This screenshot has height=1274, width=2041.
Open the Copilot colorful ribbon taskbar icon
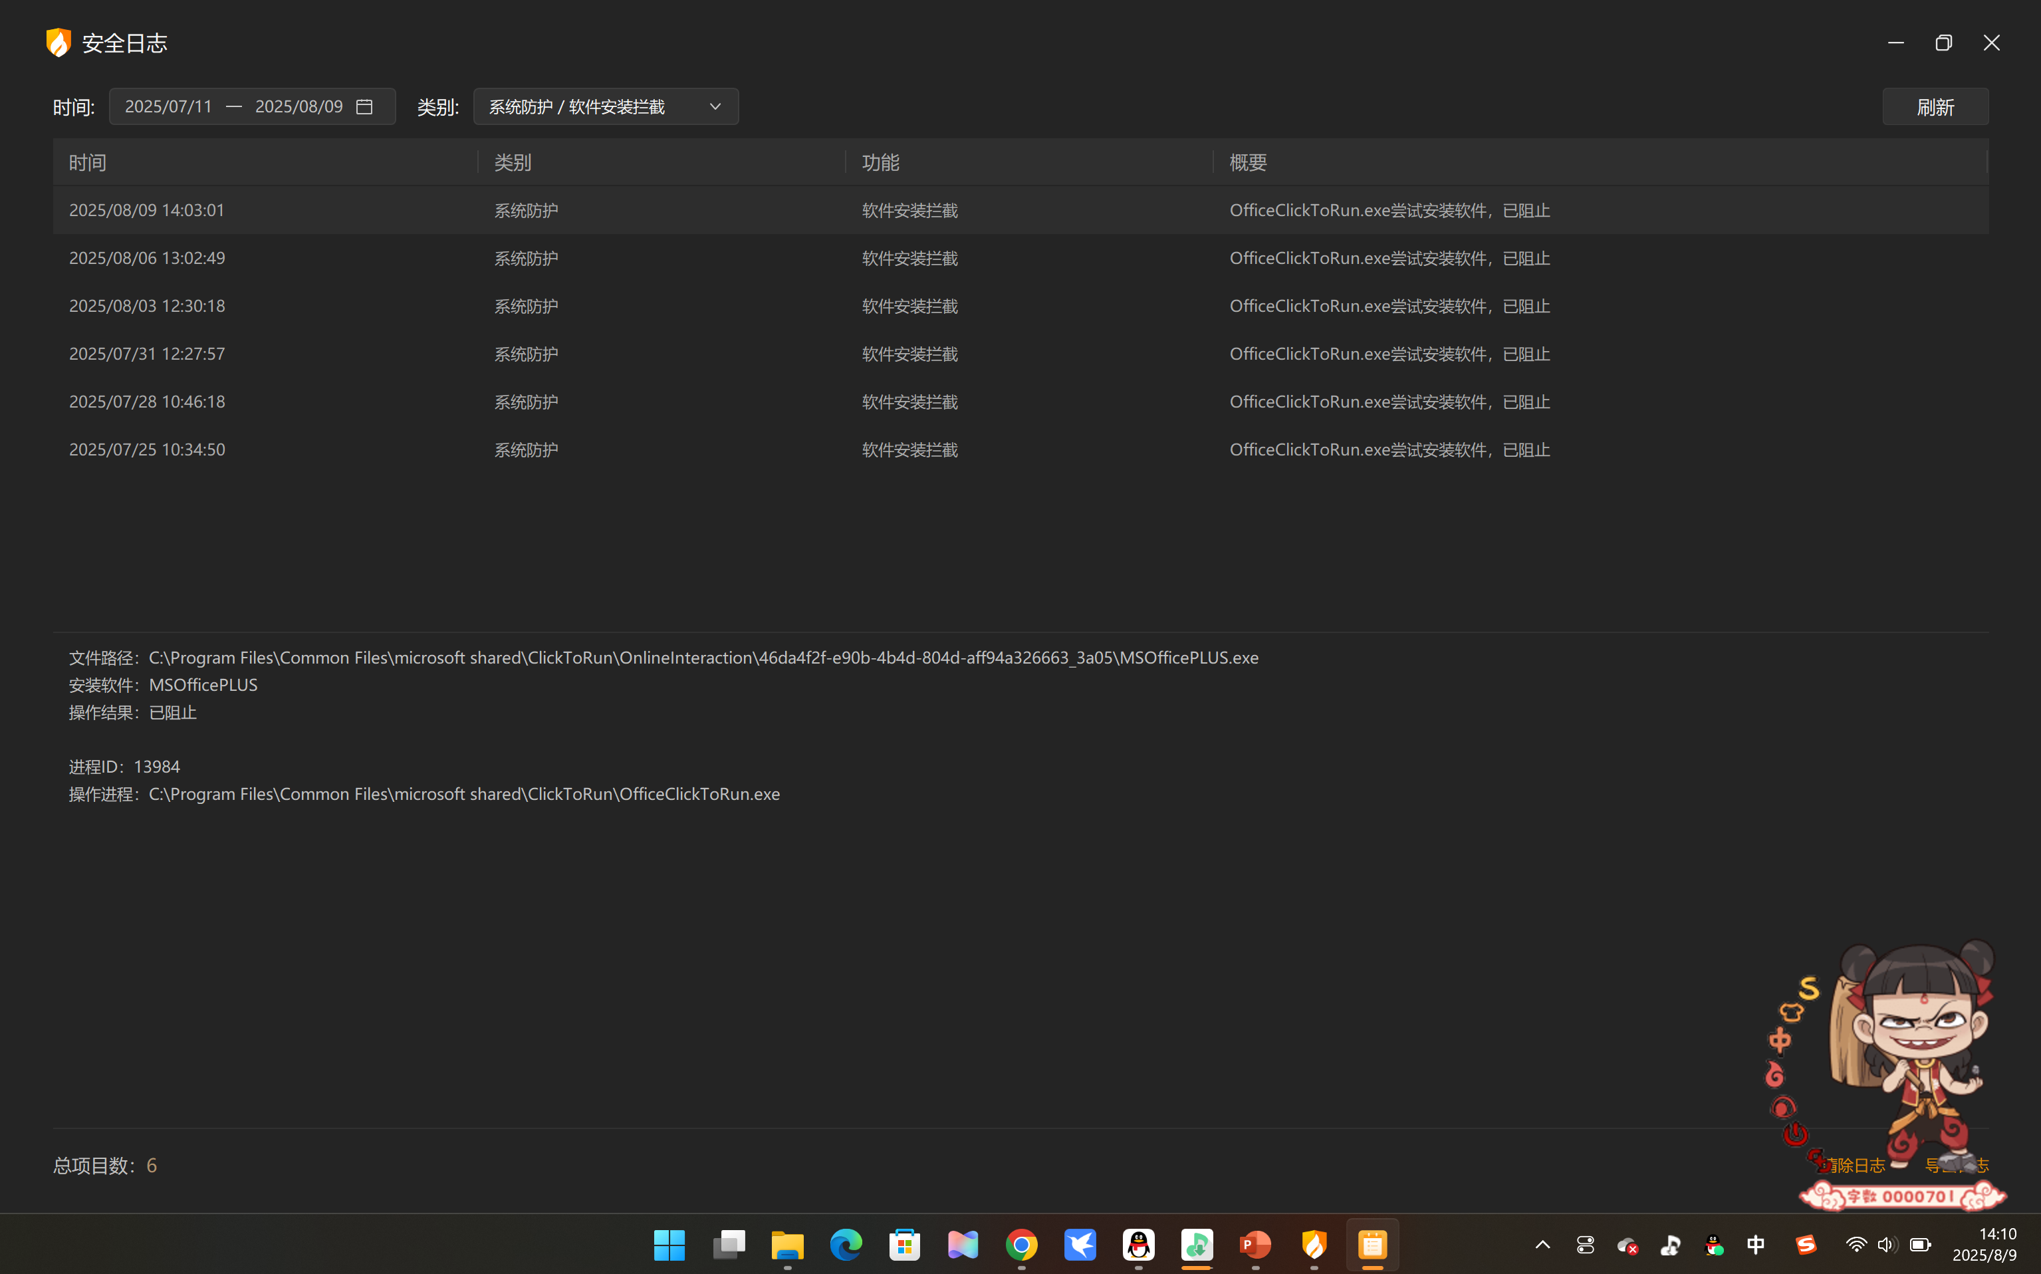tap(963, 1245)
